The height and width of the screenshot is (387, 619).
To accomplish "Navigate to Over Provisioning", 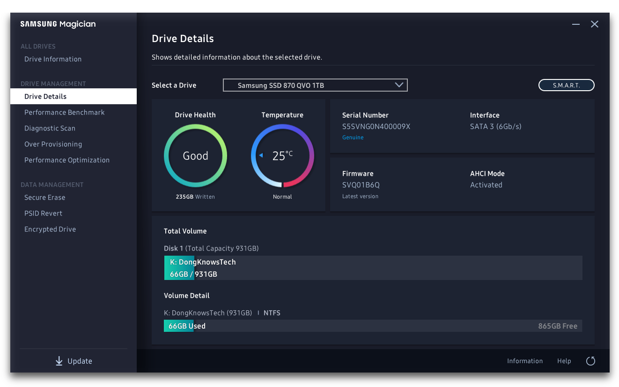I will click(x=53, y=144).
